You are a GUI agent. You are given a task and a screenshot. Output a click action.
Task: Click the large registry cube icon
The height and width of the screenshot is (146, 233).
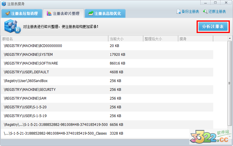12,27
